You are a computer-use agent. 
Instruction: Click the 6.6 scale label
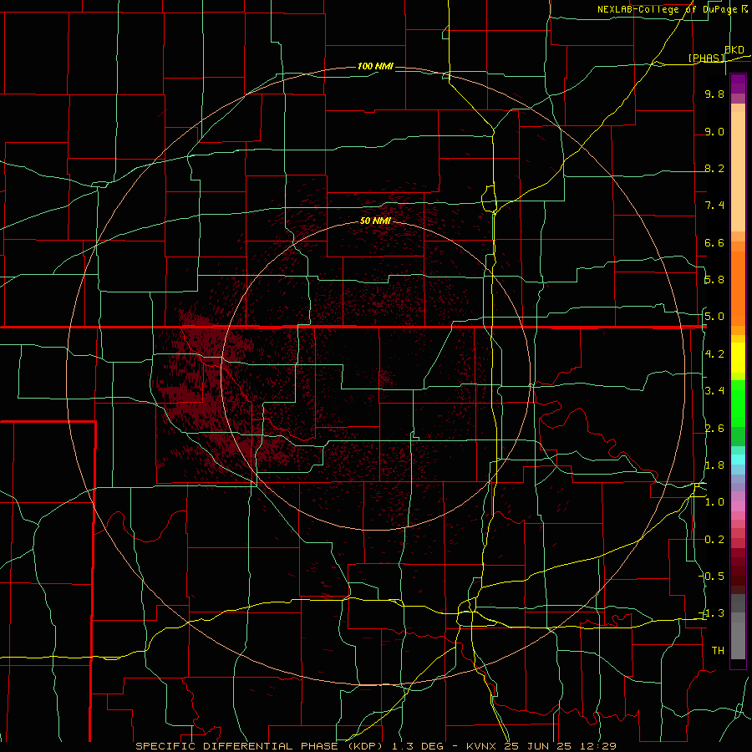714,242
